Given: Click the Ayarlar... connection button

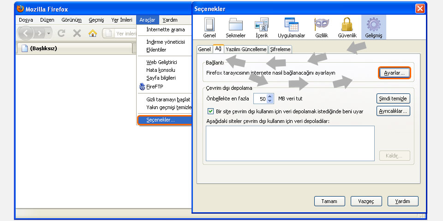Looking at the screenshot, I should coord(395,73).
